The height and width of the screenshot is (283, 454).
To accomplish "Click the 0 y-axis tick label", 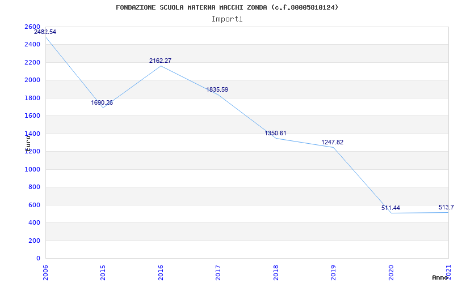I will pos(38,259).
